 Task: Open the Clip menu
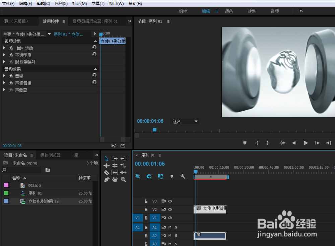pyautogui.click(x=43, y=4)
